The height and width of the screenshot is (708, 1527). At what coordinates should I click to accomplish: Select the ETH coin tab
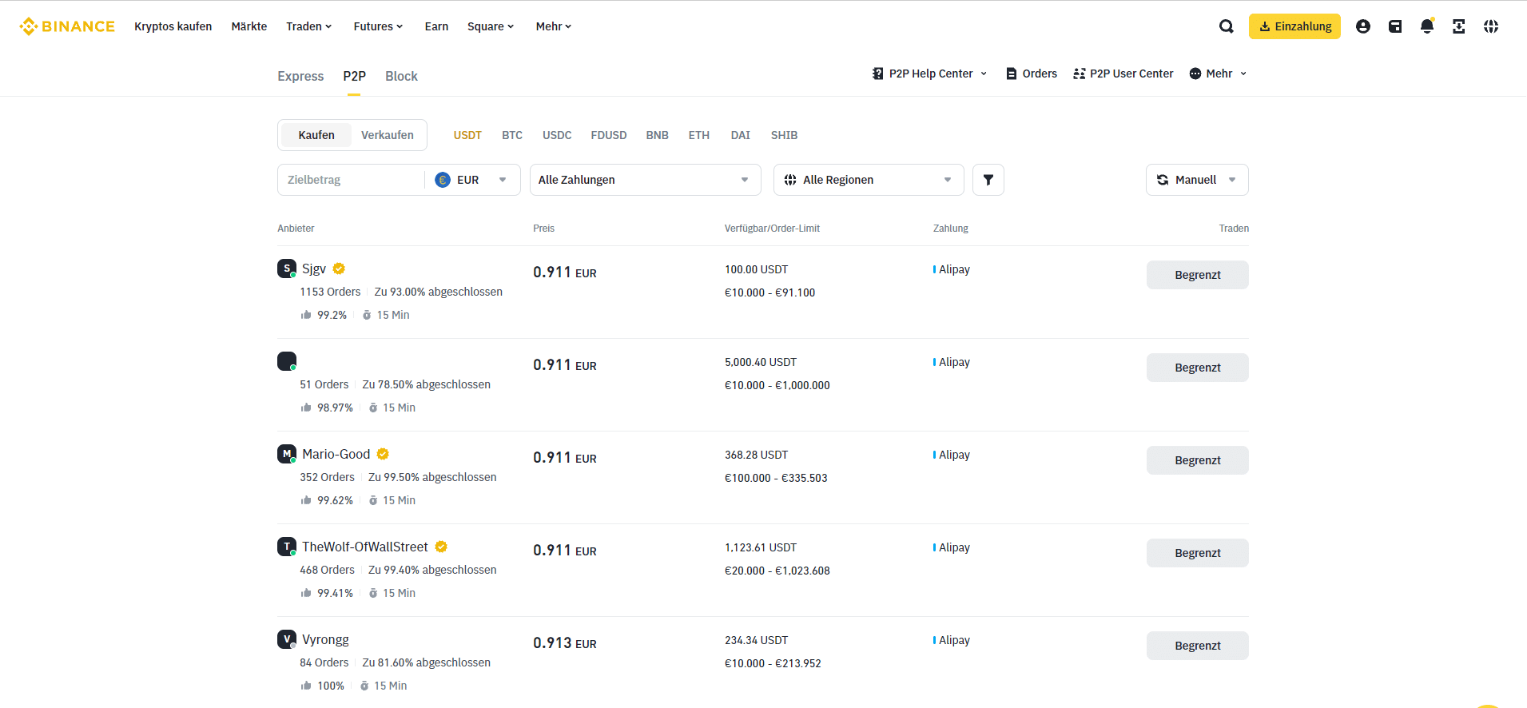(699, 135)
